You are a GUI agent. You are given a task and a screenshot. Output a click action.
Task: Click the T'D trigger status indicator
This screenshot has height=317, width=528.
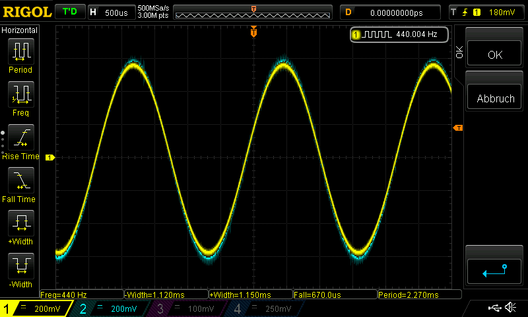(70, 12)
